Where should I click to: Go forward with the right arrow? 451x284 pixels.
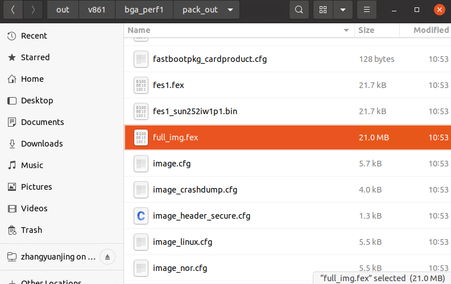(33, 10)
